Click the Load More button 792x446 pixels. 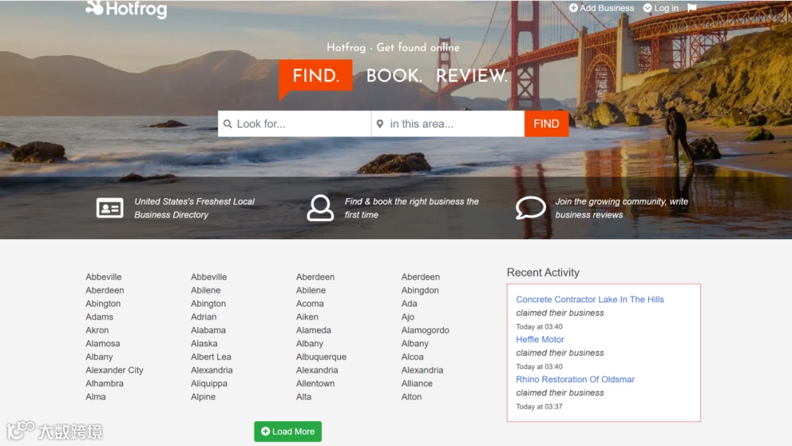pyautogui.click(x=288, y=431)
